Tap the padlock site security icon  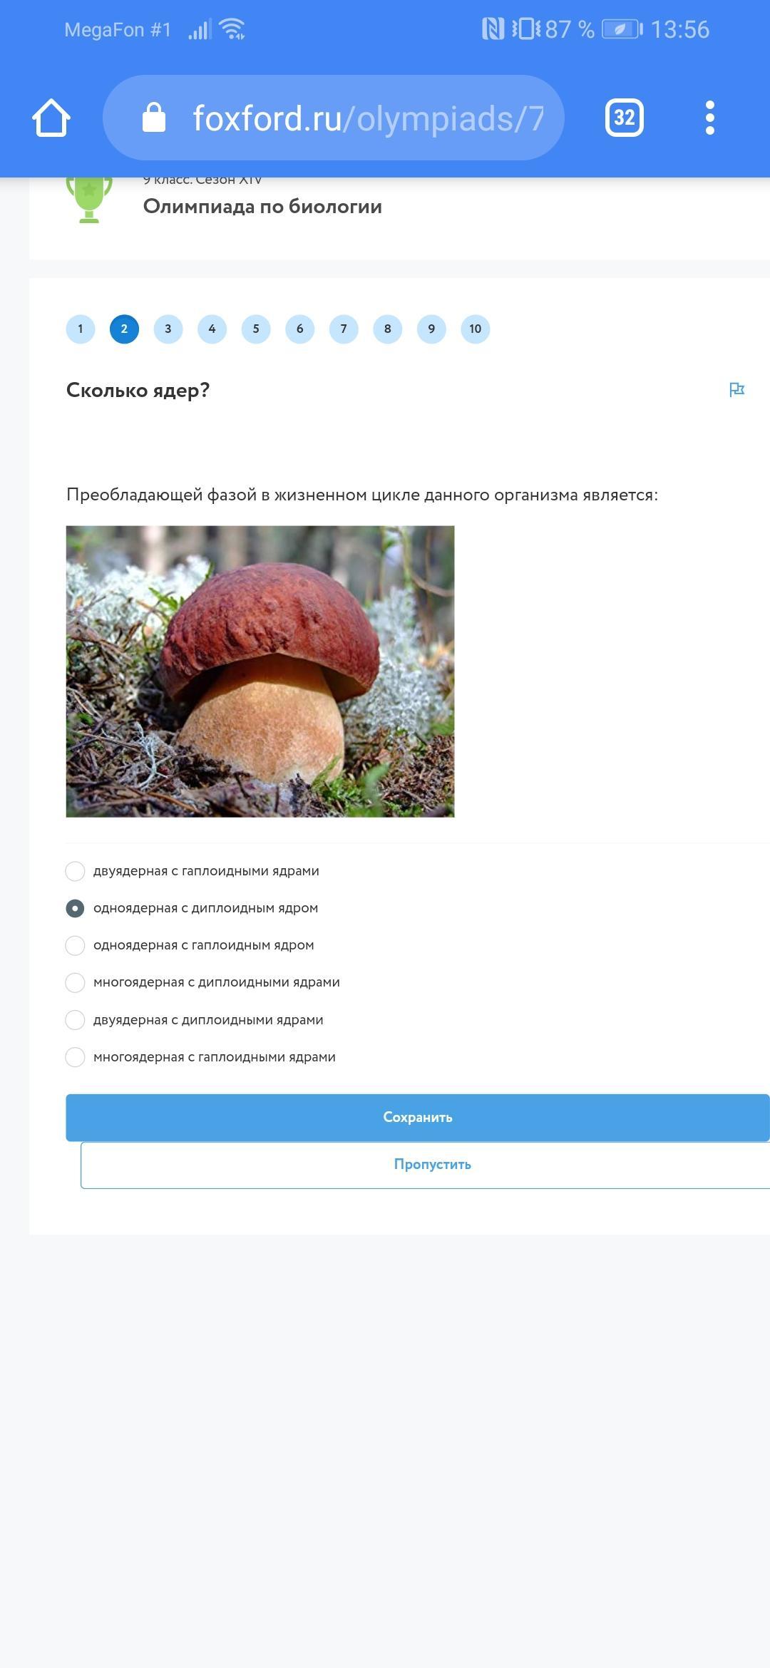click(x=154, y=118)
